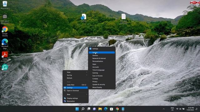Open the clock and date flyout

coord(190,109)
